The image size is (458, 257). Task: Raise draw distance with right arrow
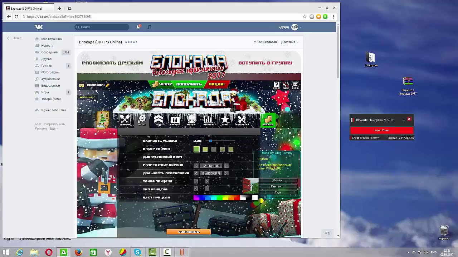pos(226,173)
